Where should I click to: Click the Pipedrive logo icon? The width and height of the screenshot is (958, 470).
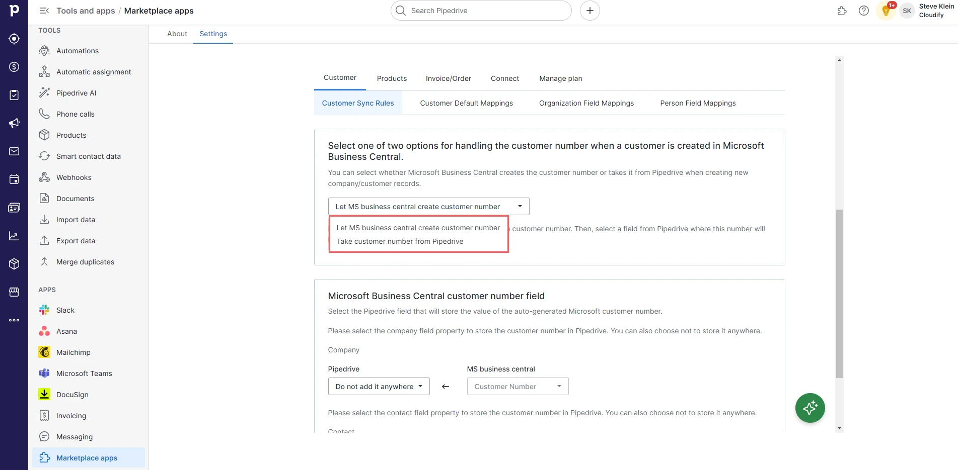point(14,10)
